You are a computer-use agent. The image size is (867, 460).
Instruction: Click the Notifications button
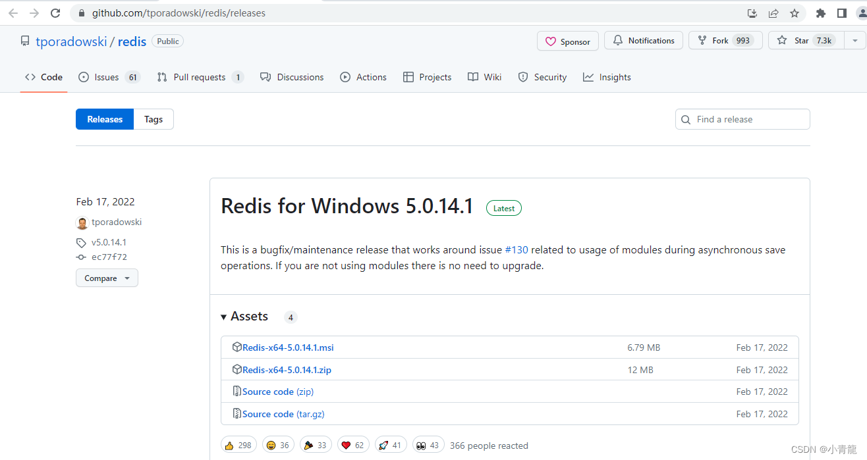(643, 40)
